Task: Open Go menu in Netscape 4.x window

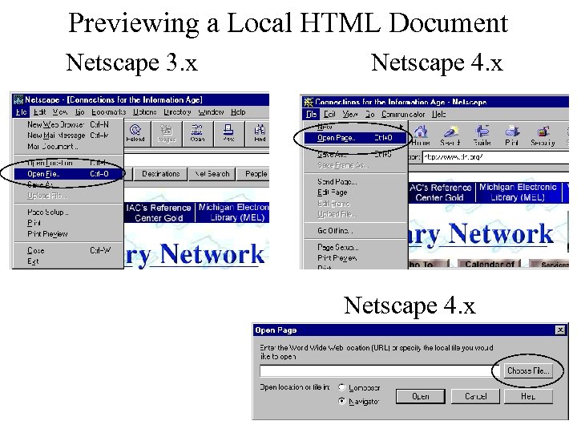Action: pyautogui.click(x=369, y=114)
